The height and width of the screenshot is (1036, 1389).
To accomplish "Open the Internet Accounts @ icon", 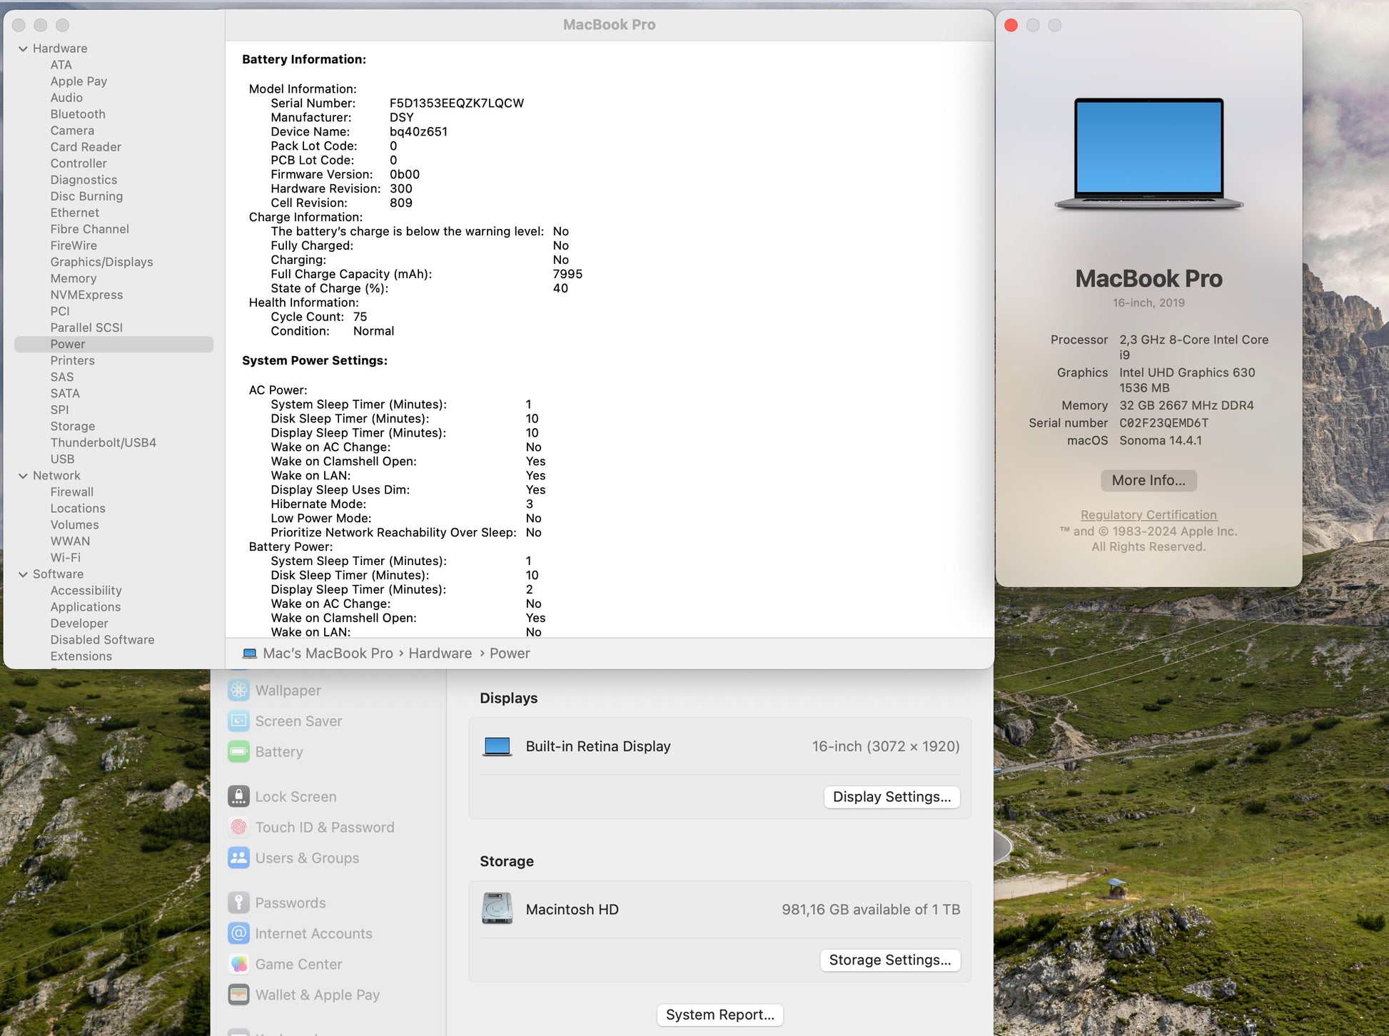I will point(238,933).
